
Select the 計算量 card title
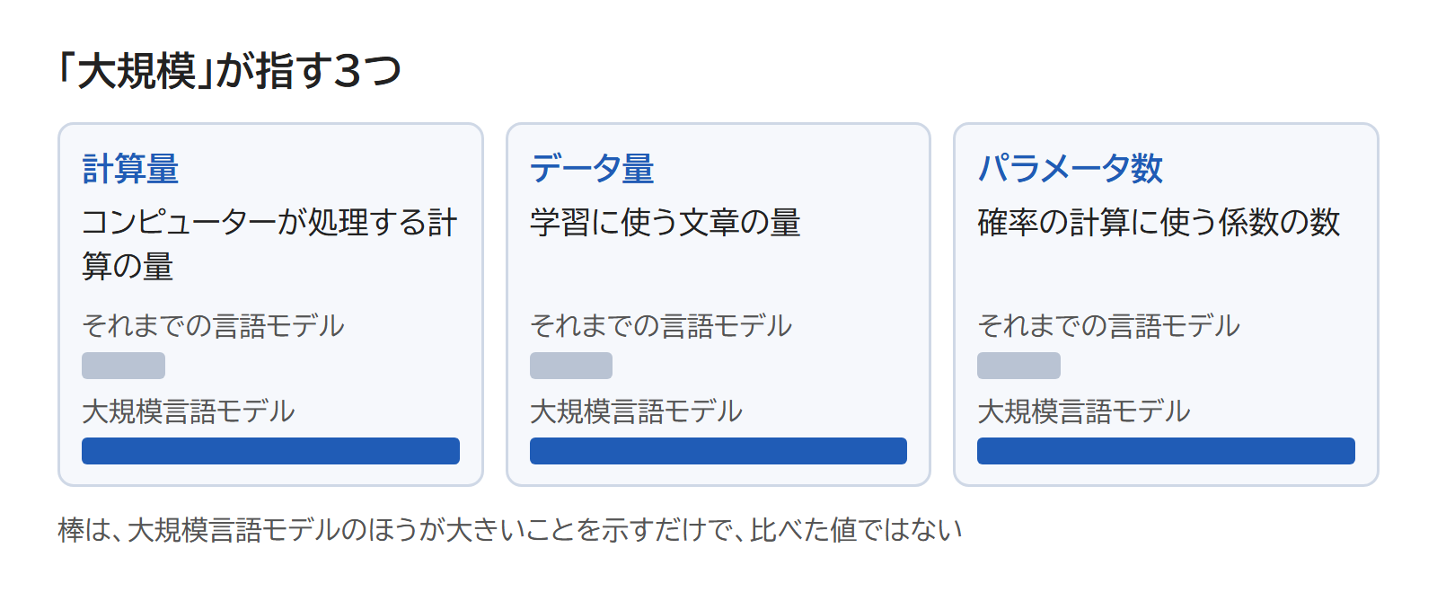pos(130,169)
